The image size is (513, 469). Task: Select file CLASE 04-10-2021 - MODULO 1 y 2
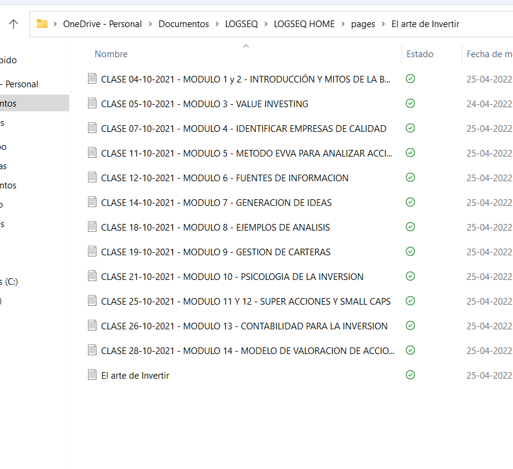[246, 79]
